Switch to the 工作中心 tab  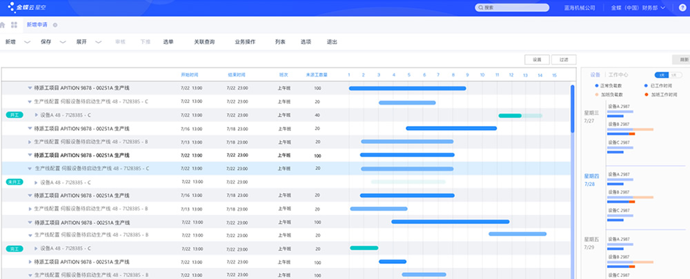(x=617, y=75)
